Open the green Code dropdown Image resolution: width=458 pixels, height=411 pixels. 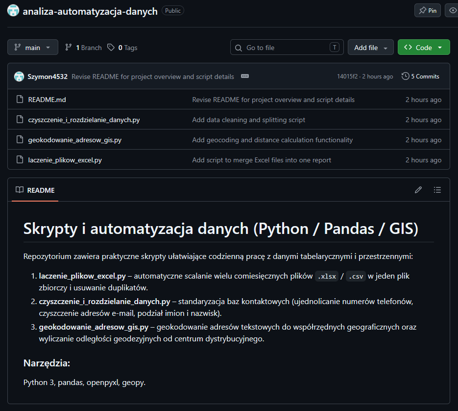coord(424,47)
